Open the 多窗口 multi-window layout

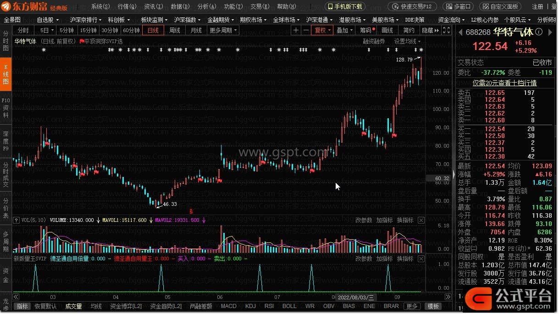(x=459, y=6)
